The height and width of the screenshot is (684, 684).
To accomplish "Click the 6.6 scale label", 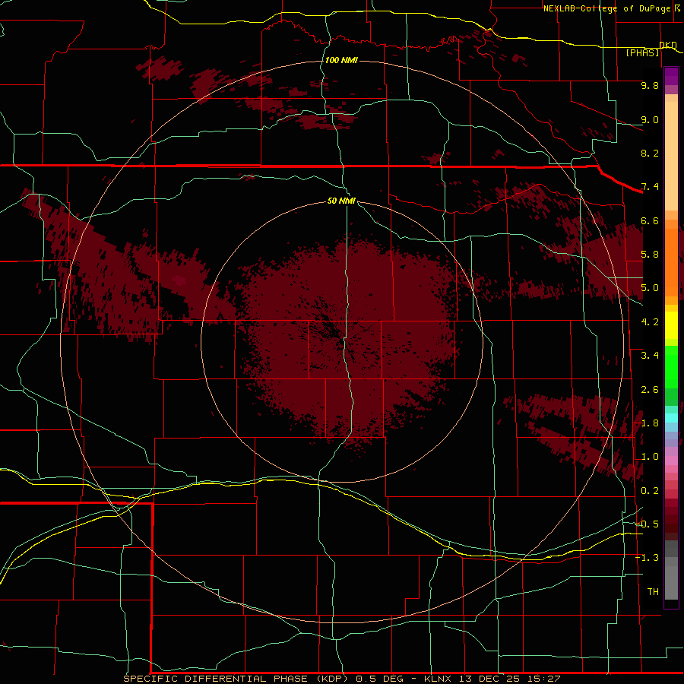I will [650, 221].
